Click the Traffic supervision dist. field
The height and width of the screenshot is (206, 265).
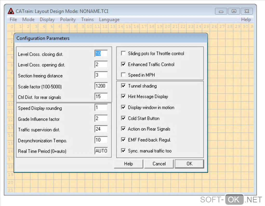101,129
